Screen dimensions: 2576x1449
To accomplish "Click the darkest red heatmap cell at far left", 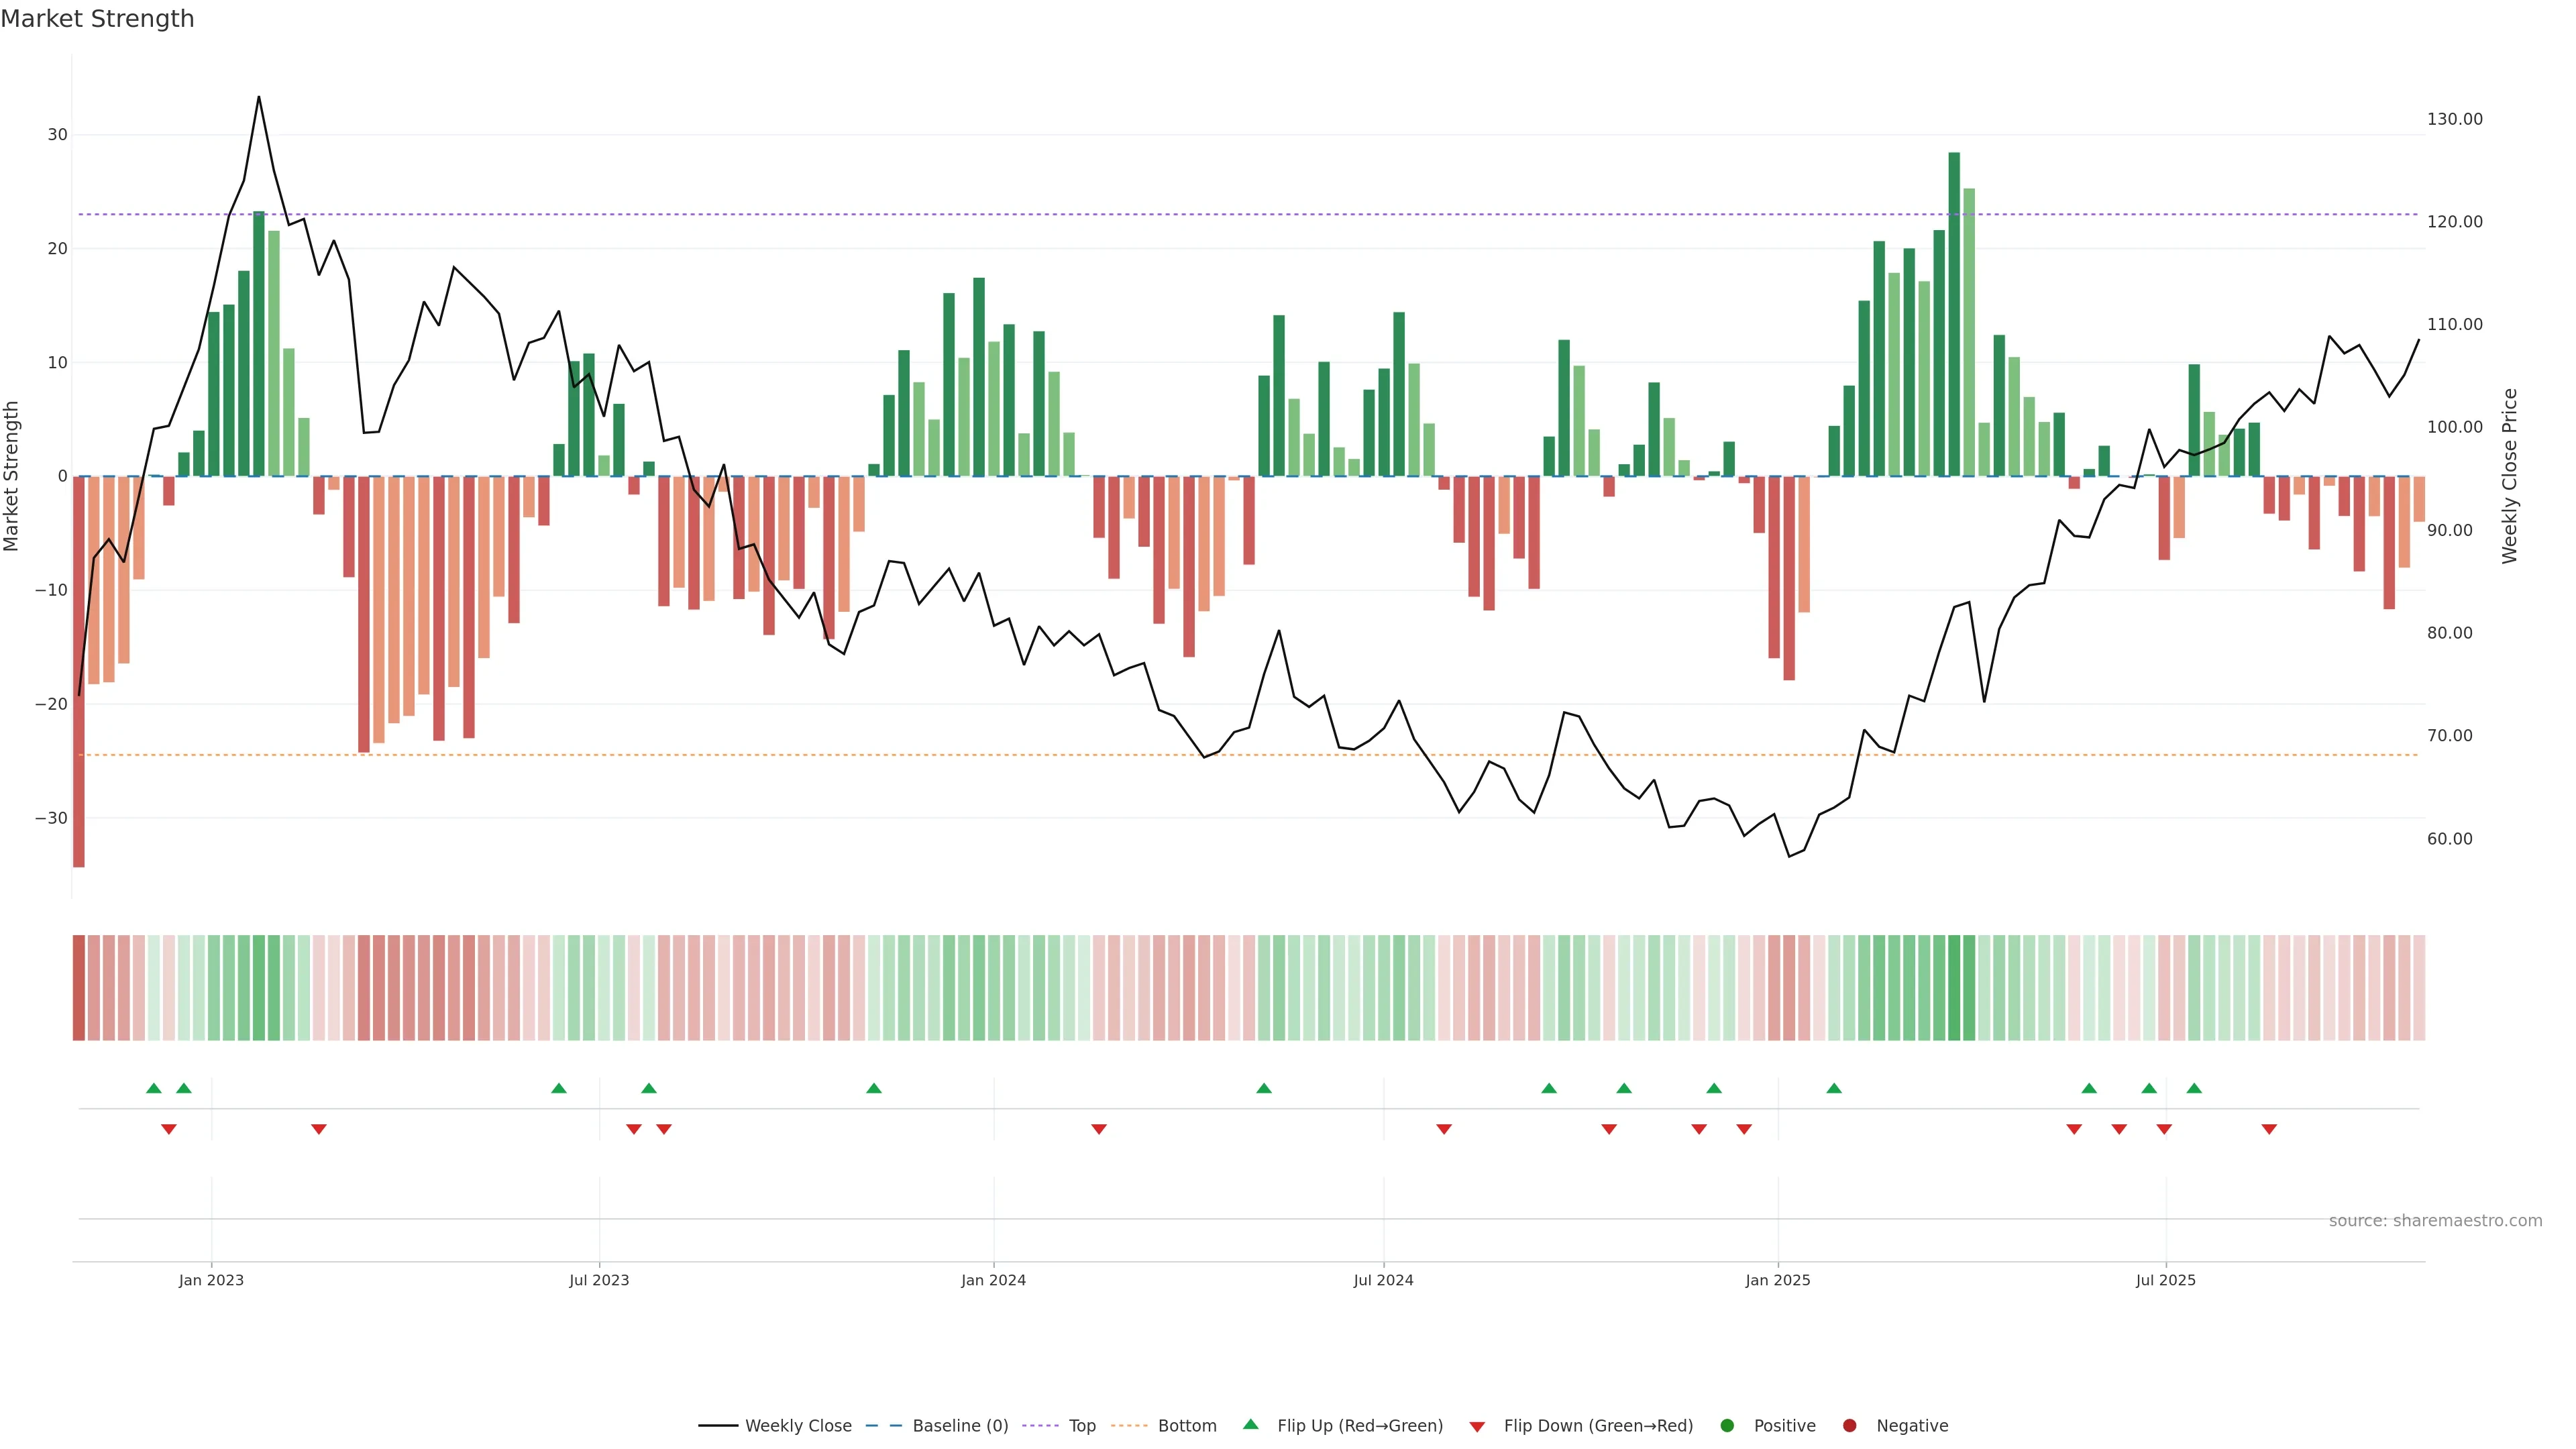I will click(x=79, y=987).
